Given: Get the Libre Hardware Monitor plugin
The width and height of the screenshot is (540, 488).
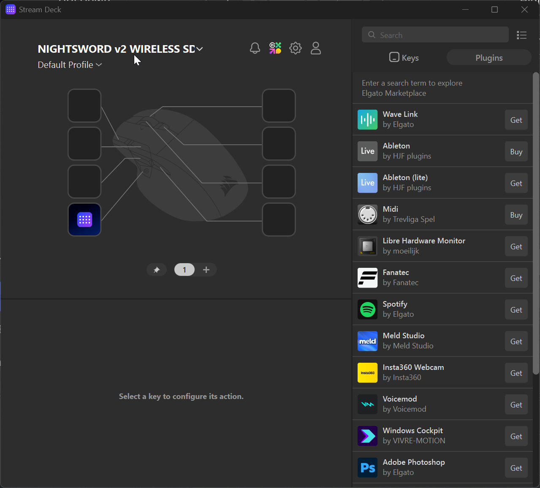Looking at the screenshot, I should point(516,247).
